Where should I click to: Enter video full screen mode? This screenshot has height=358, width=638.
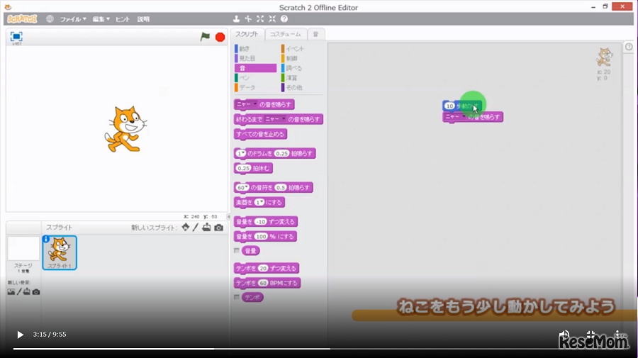pos(591,335)
